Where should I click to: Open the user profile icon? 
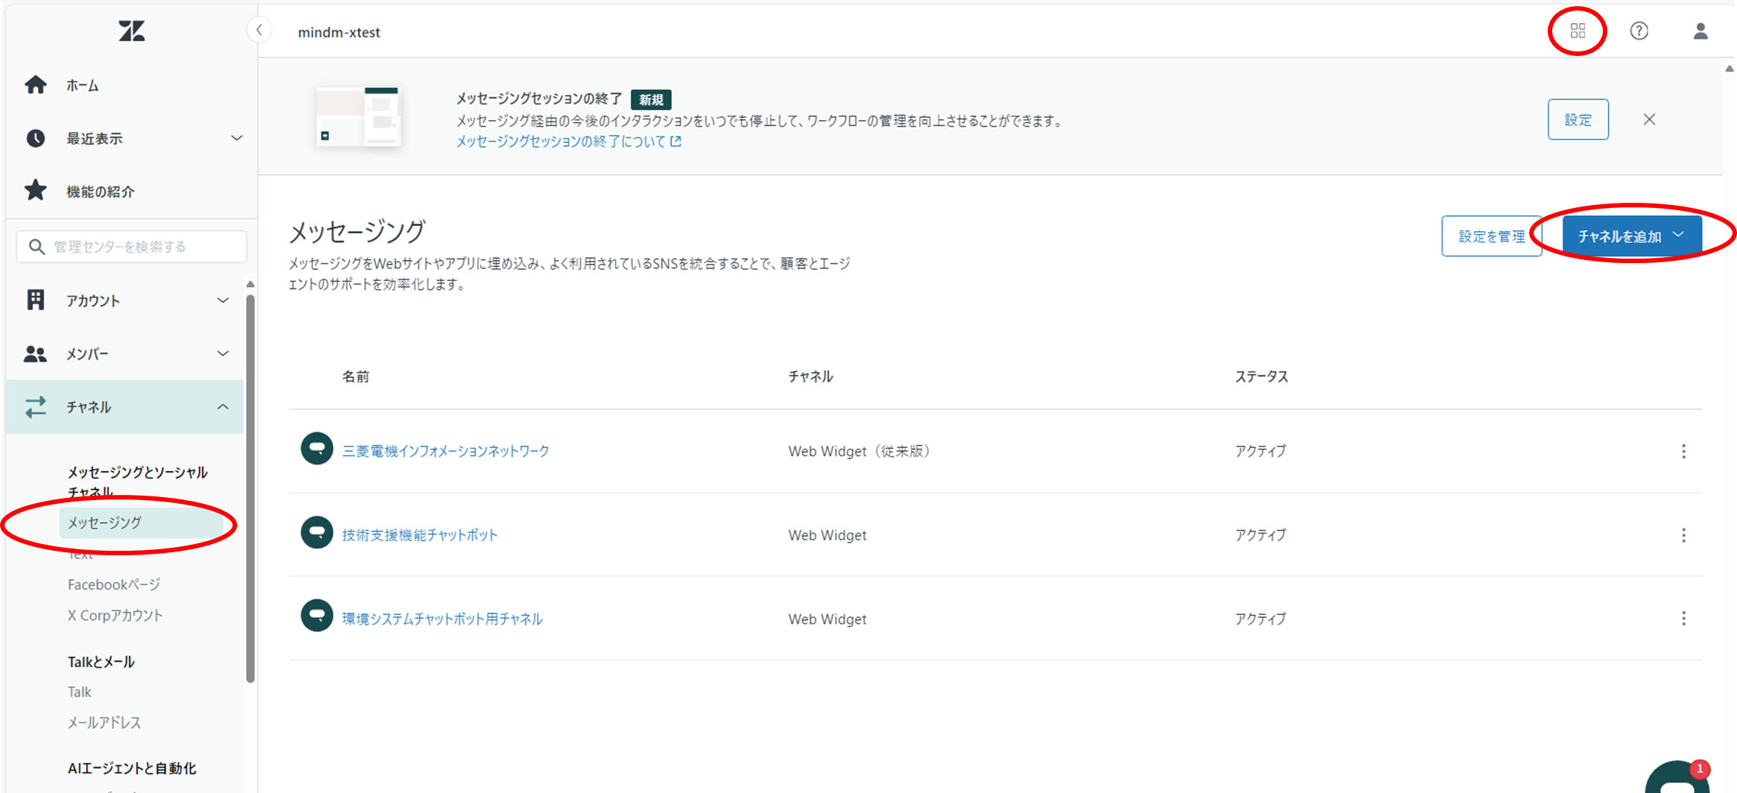click(1700, 31)
